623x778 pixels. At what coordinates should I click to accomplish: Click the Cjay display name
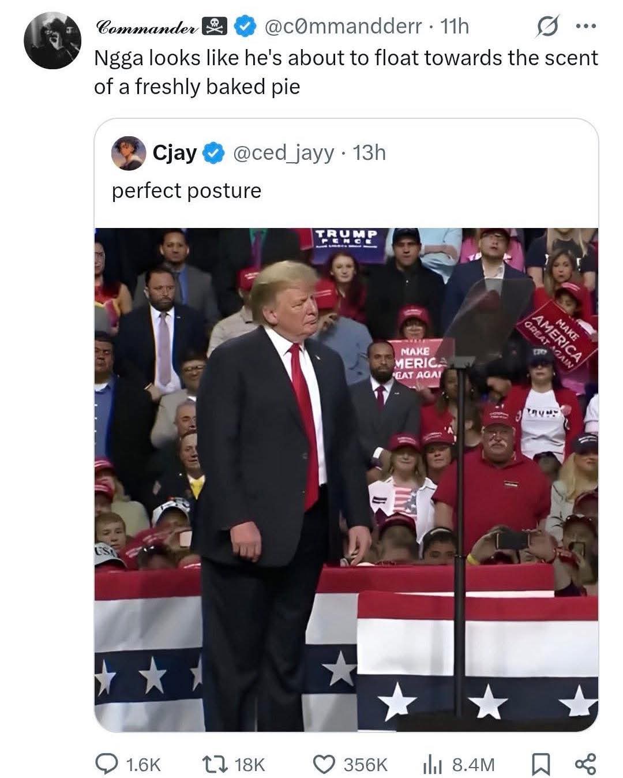(174, 153)
